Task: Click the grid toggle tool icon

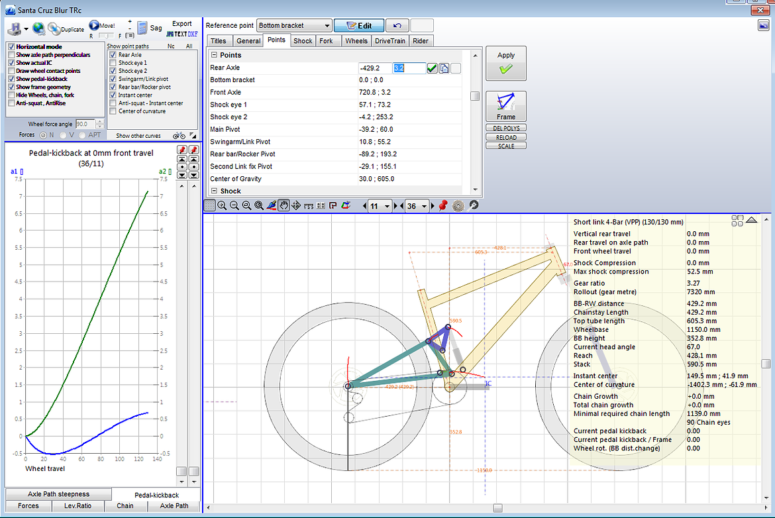Action: (209, 205)
